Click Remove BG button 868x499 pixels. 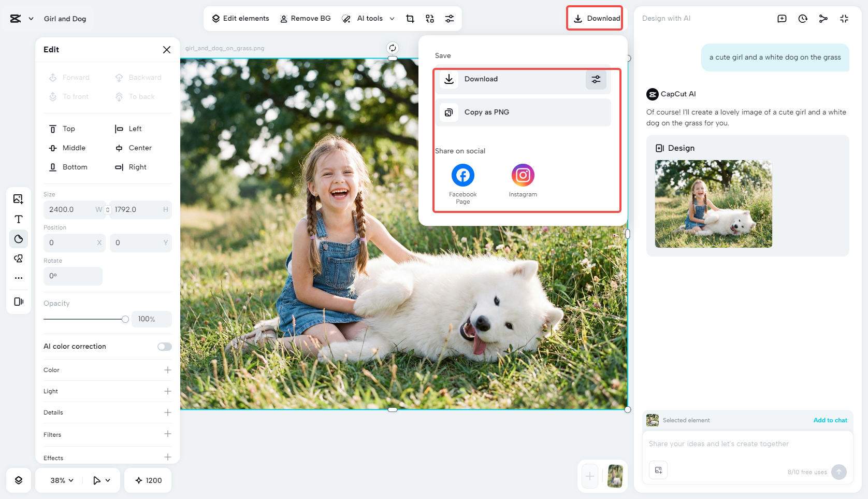click(x=305, y=19)
